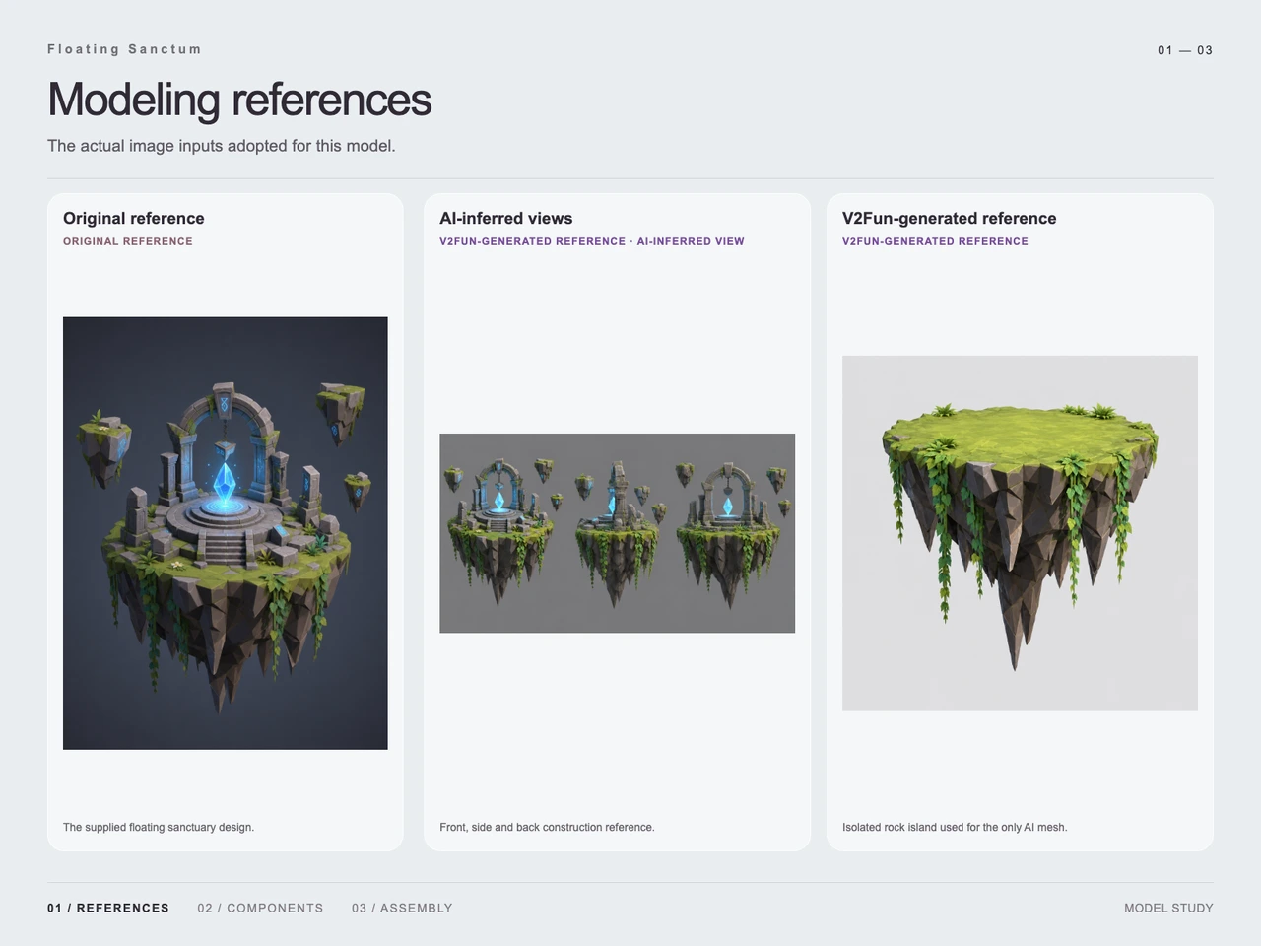Click caption 'The supplied floating sanctuary design.'
This screenshot has width=1261, height=946.
click(x=159, y=827)
